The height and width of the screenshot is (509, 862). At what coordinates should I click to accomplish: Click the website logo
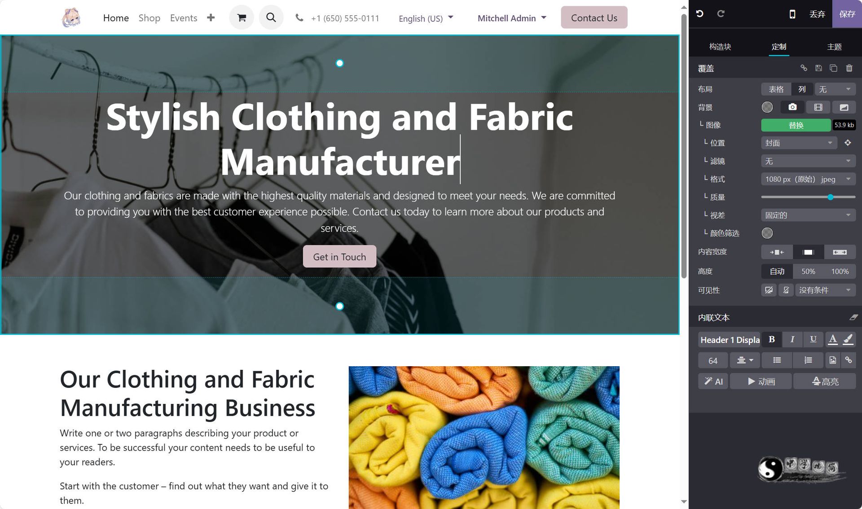pos(71,18)
